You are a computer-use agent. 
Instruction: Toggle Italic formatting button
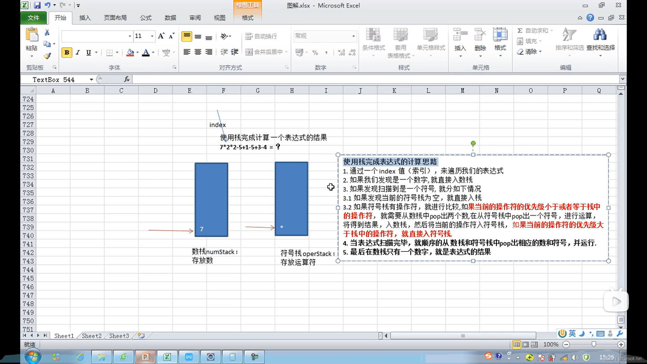[78, 52]
